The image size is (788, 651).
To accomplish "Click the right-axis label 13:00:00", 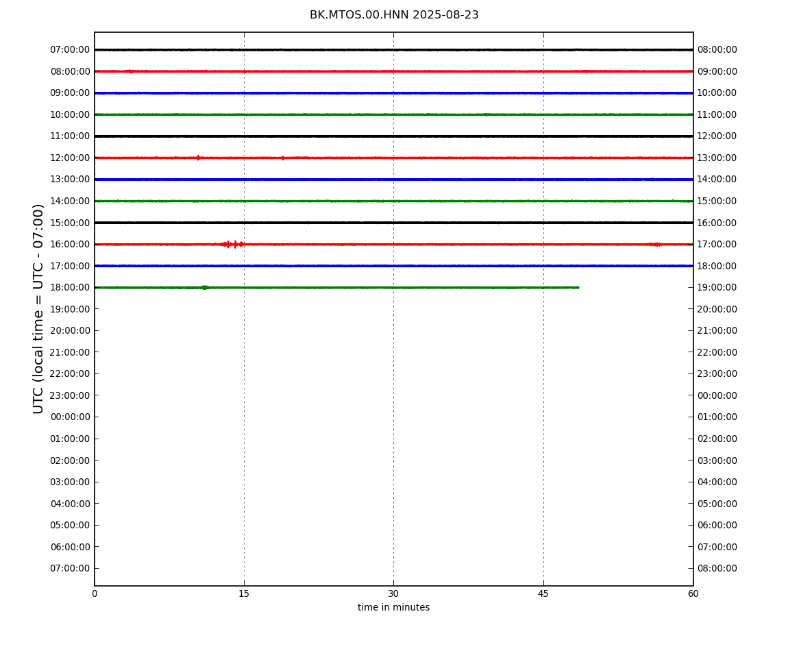I will pyautogui.click(x=717, y=158).
